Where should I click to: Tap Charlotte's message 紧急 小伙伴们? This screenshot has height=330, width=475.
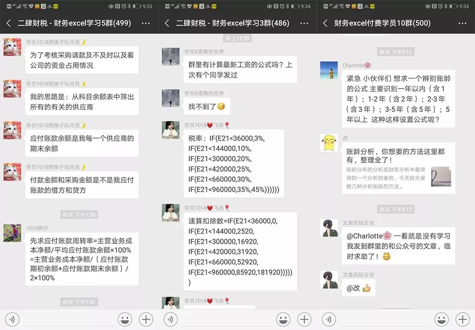click(399, 99)
